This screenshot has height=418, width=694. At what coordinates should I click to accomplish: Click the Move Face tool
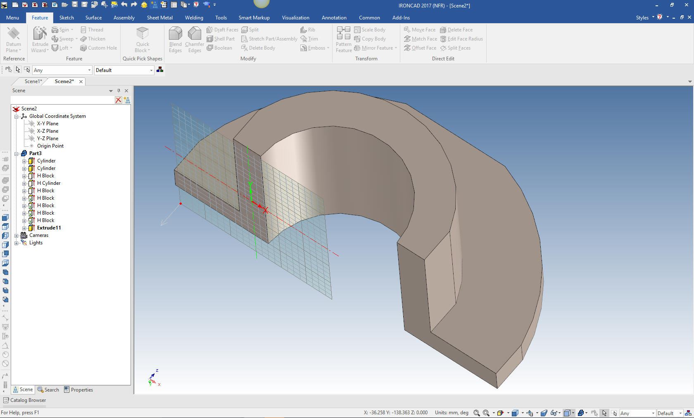[420, 30]
